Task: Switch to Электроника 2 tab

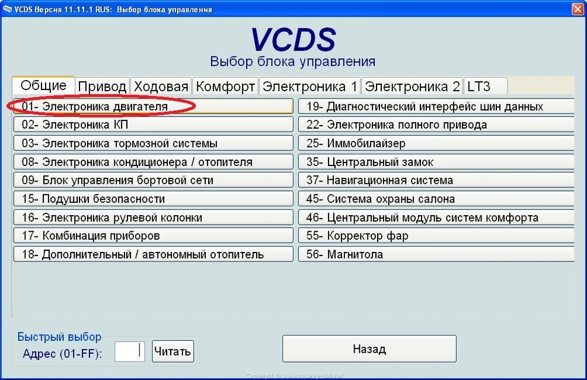Action: pyautogui.click(x=412, y=87)
